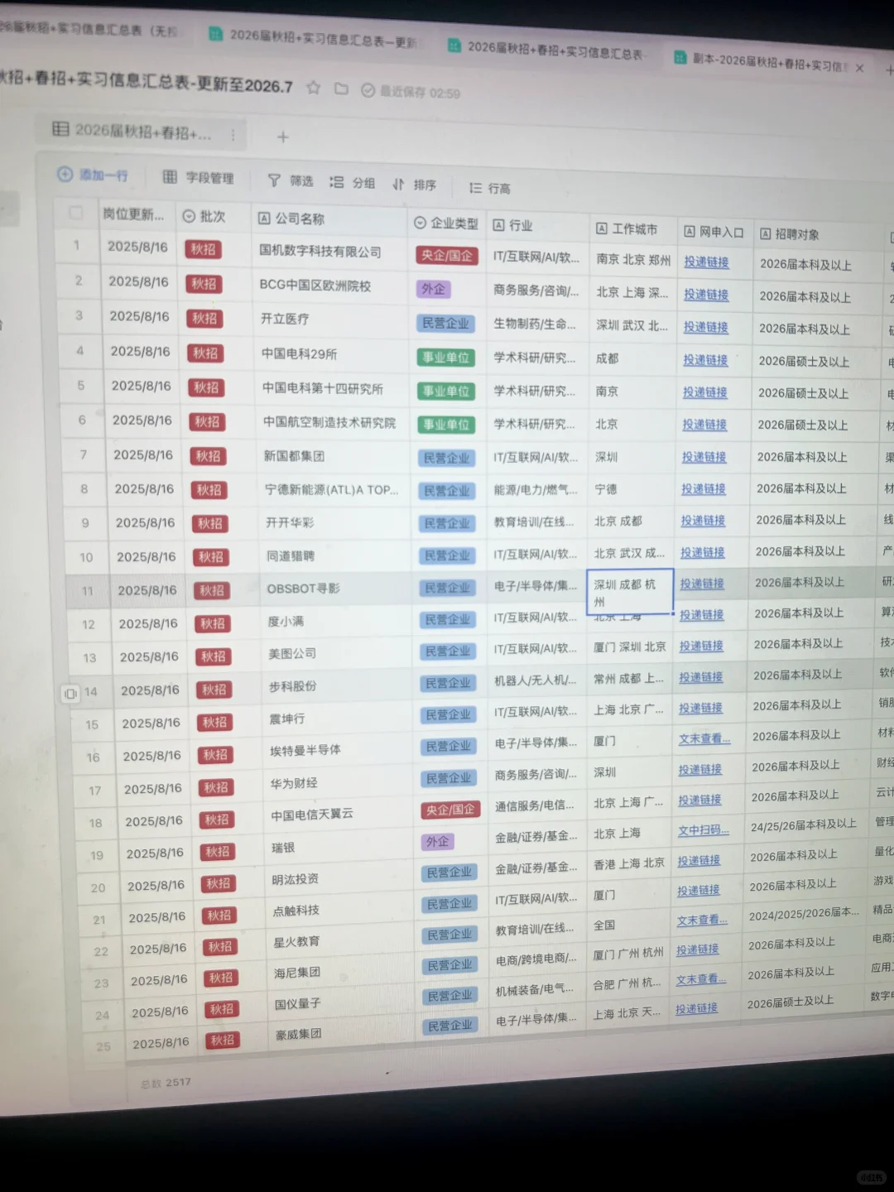This screenshot has height=1192, width=894.
Task: Click the star favorite icon beside title
Action: [x=313, y=88]
